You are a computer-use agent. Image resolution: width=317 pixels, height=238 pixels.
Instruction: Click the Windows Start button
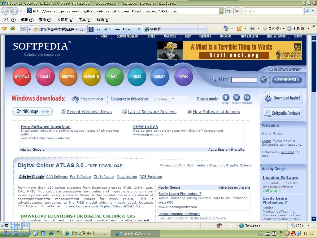pos(15,233)
